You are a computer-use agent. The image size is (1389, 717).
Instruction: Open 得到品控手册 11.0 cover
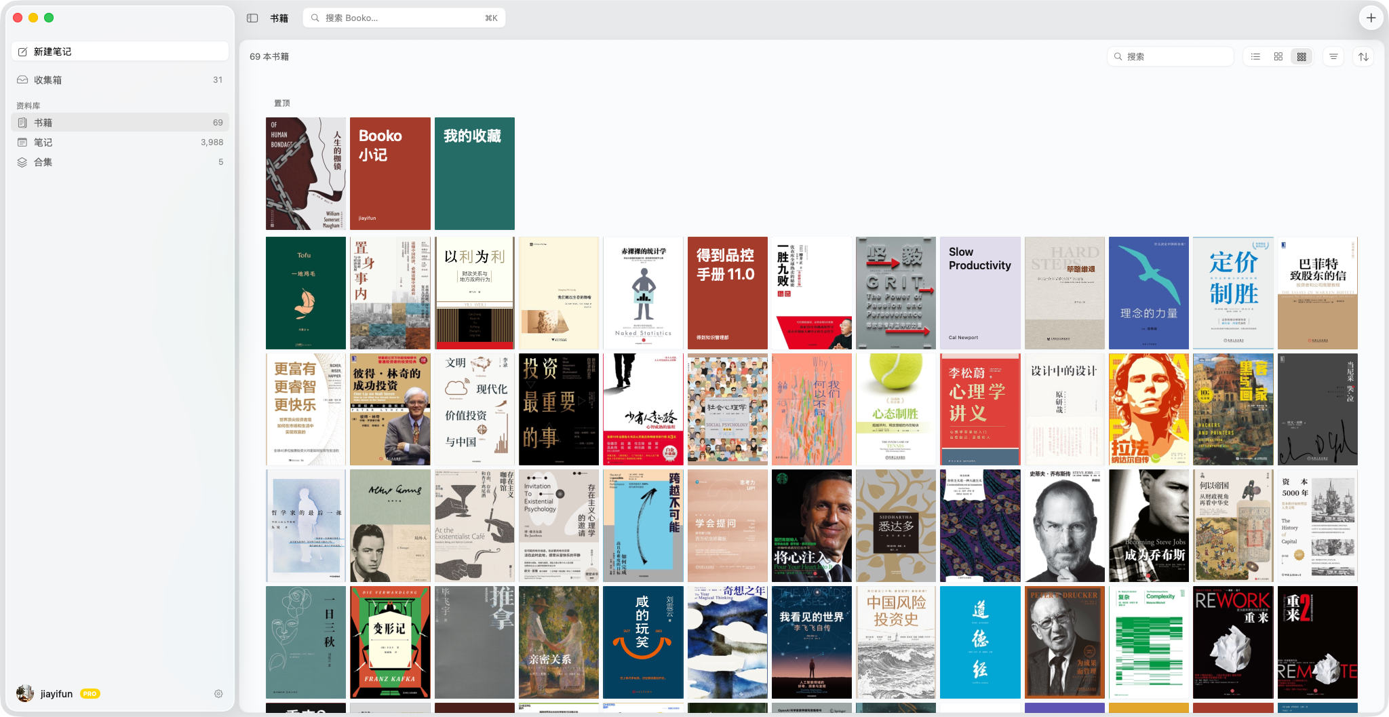coord(728,293)
